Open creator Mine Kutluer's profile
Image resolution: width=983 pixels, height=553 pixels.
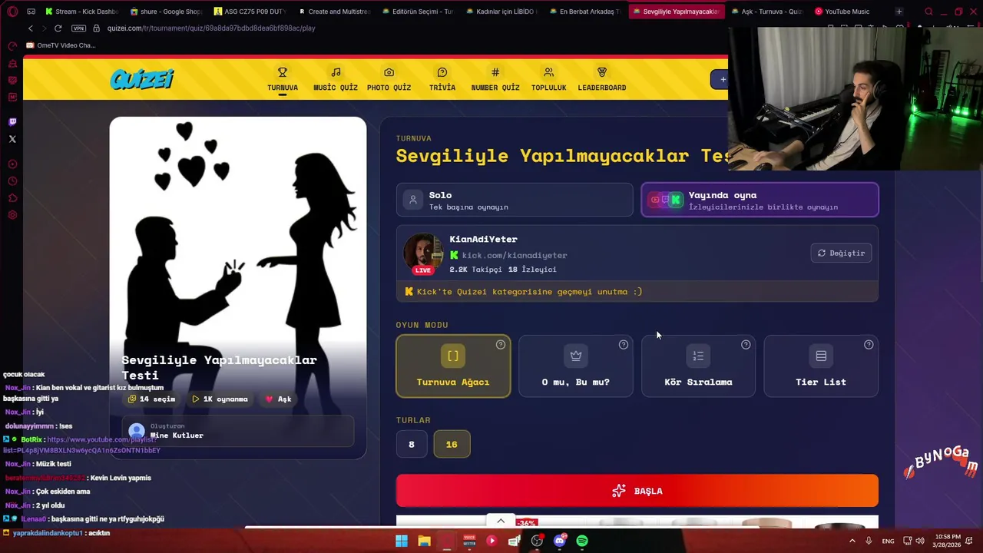(177, 435)
